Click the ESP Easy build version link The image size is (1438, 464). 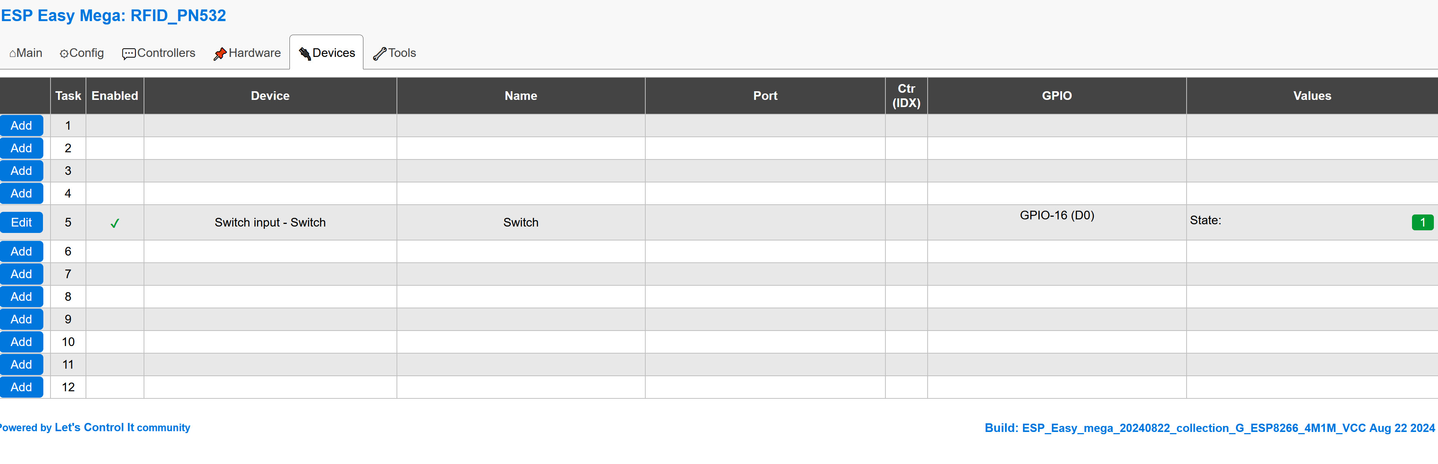click(1209, 428)
